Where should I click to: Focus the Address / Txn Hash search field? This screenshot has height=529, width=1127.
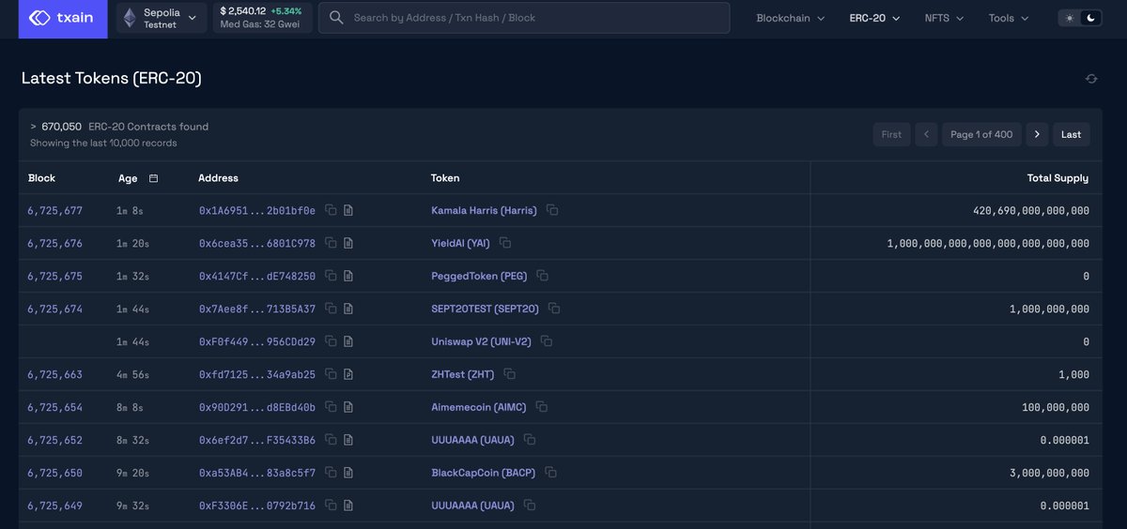click(x=524, y=18)
